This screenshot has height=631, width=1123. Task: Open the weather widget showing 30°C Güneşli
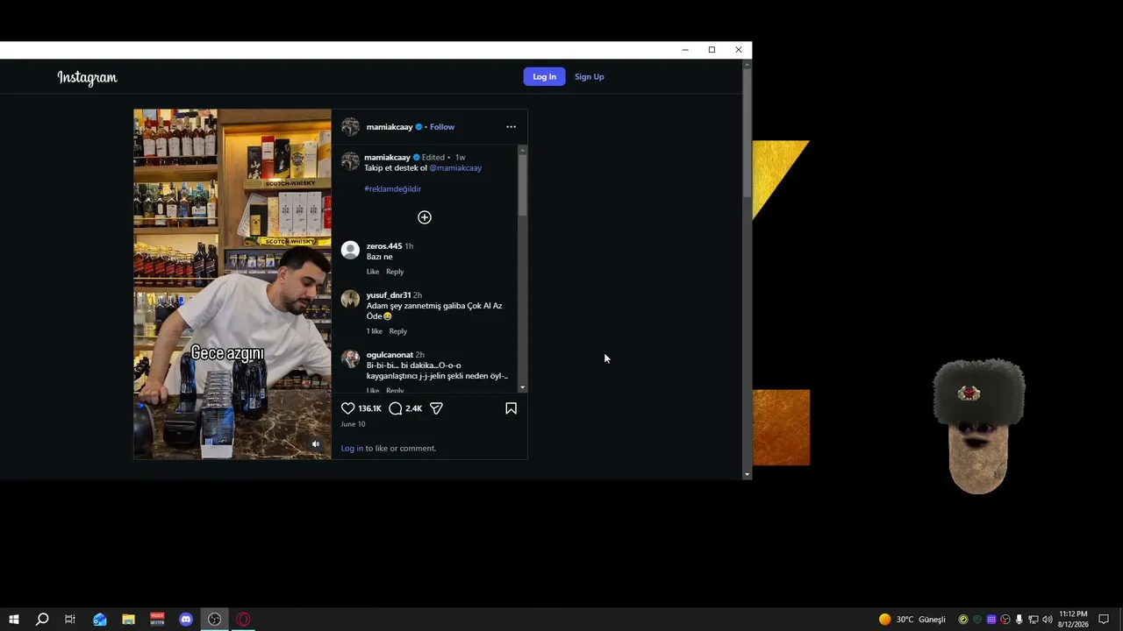(912, 620)
